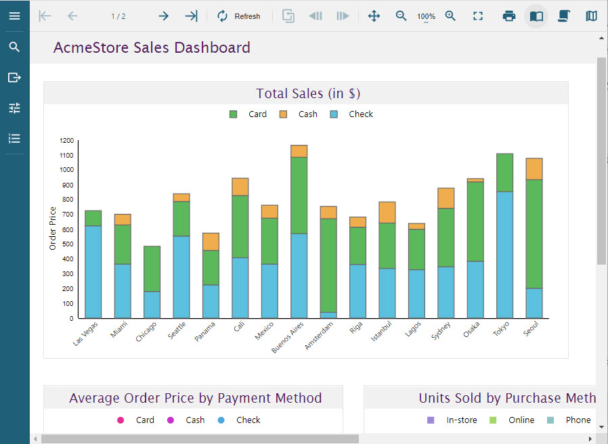
Task: Open the search panel from the sidebar
Action: coord(14,47)
